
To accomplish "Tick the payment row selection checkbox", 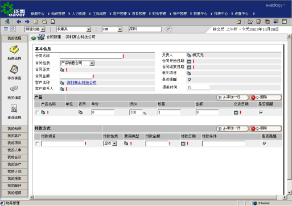I will click(38, 144).
